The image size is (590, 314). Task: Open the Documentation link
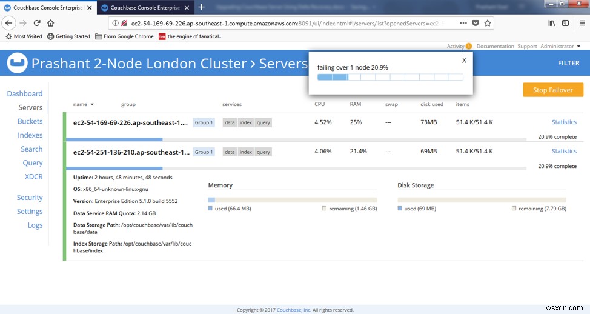[495, 46]
